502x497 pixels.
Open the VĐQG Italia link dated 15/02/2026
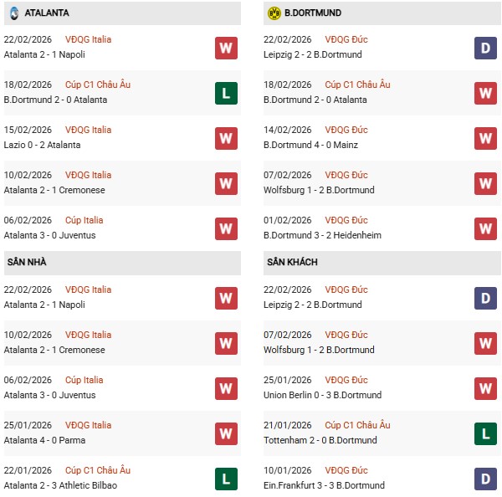coord(88,130)
